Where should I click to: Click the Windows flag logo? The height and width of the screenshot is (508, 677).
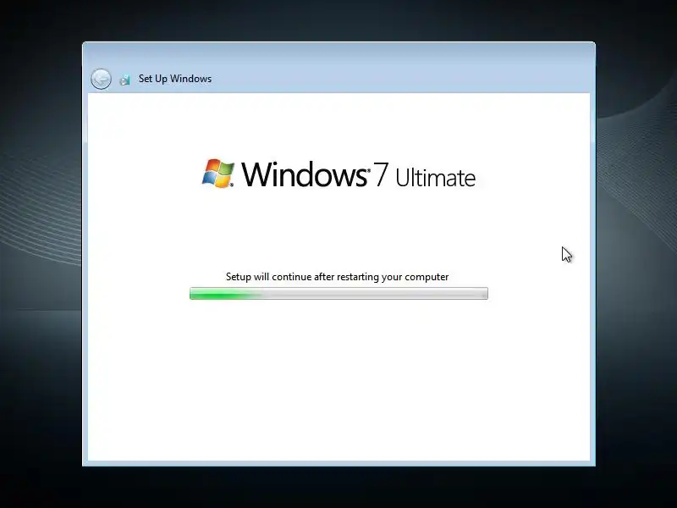[x=218, y=174]
